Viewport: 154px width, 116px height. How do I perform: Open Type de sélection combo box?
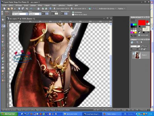click(x=20, y=14)
